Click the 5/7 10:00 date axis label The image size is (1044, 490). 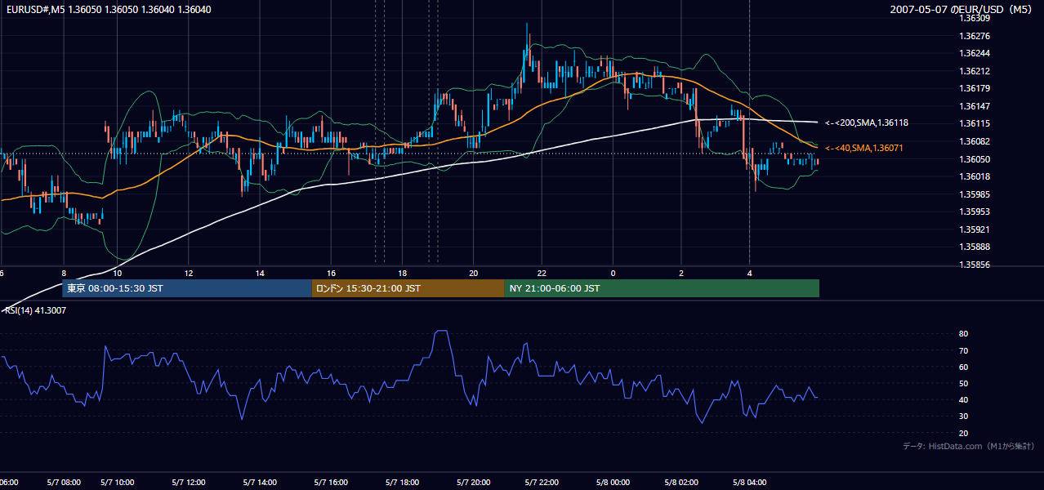click(118, 482)
